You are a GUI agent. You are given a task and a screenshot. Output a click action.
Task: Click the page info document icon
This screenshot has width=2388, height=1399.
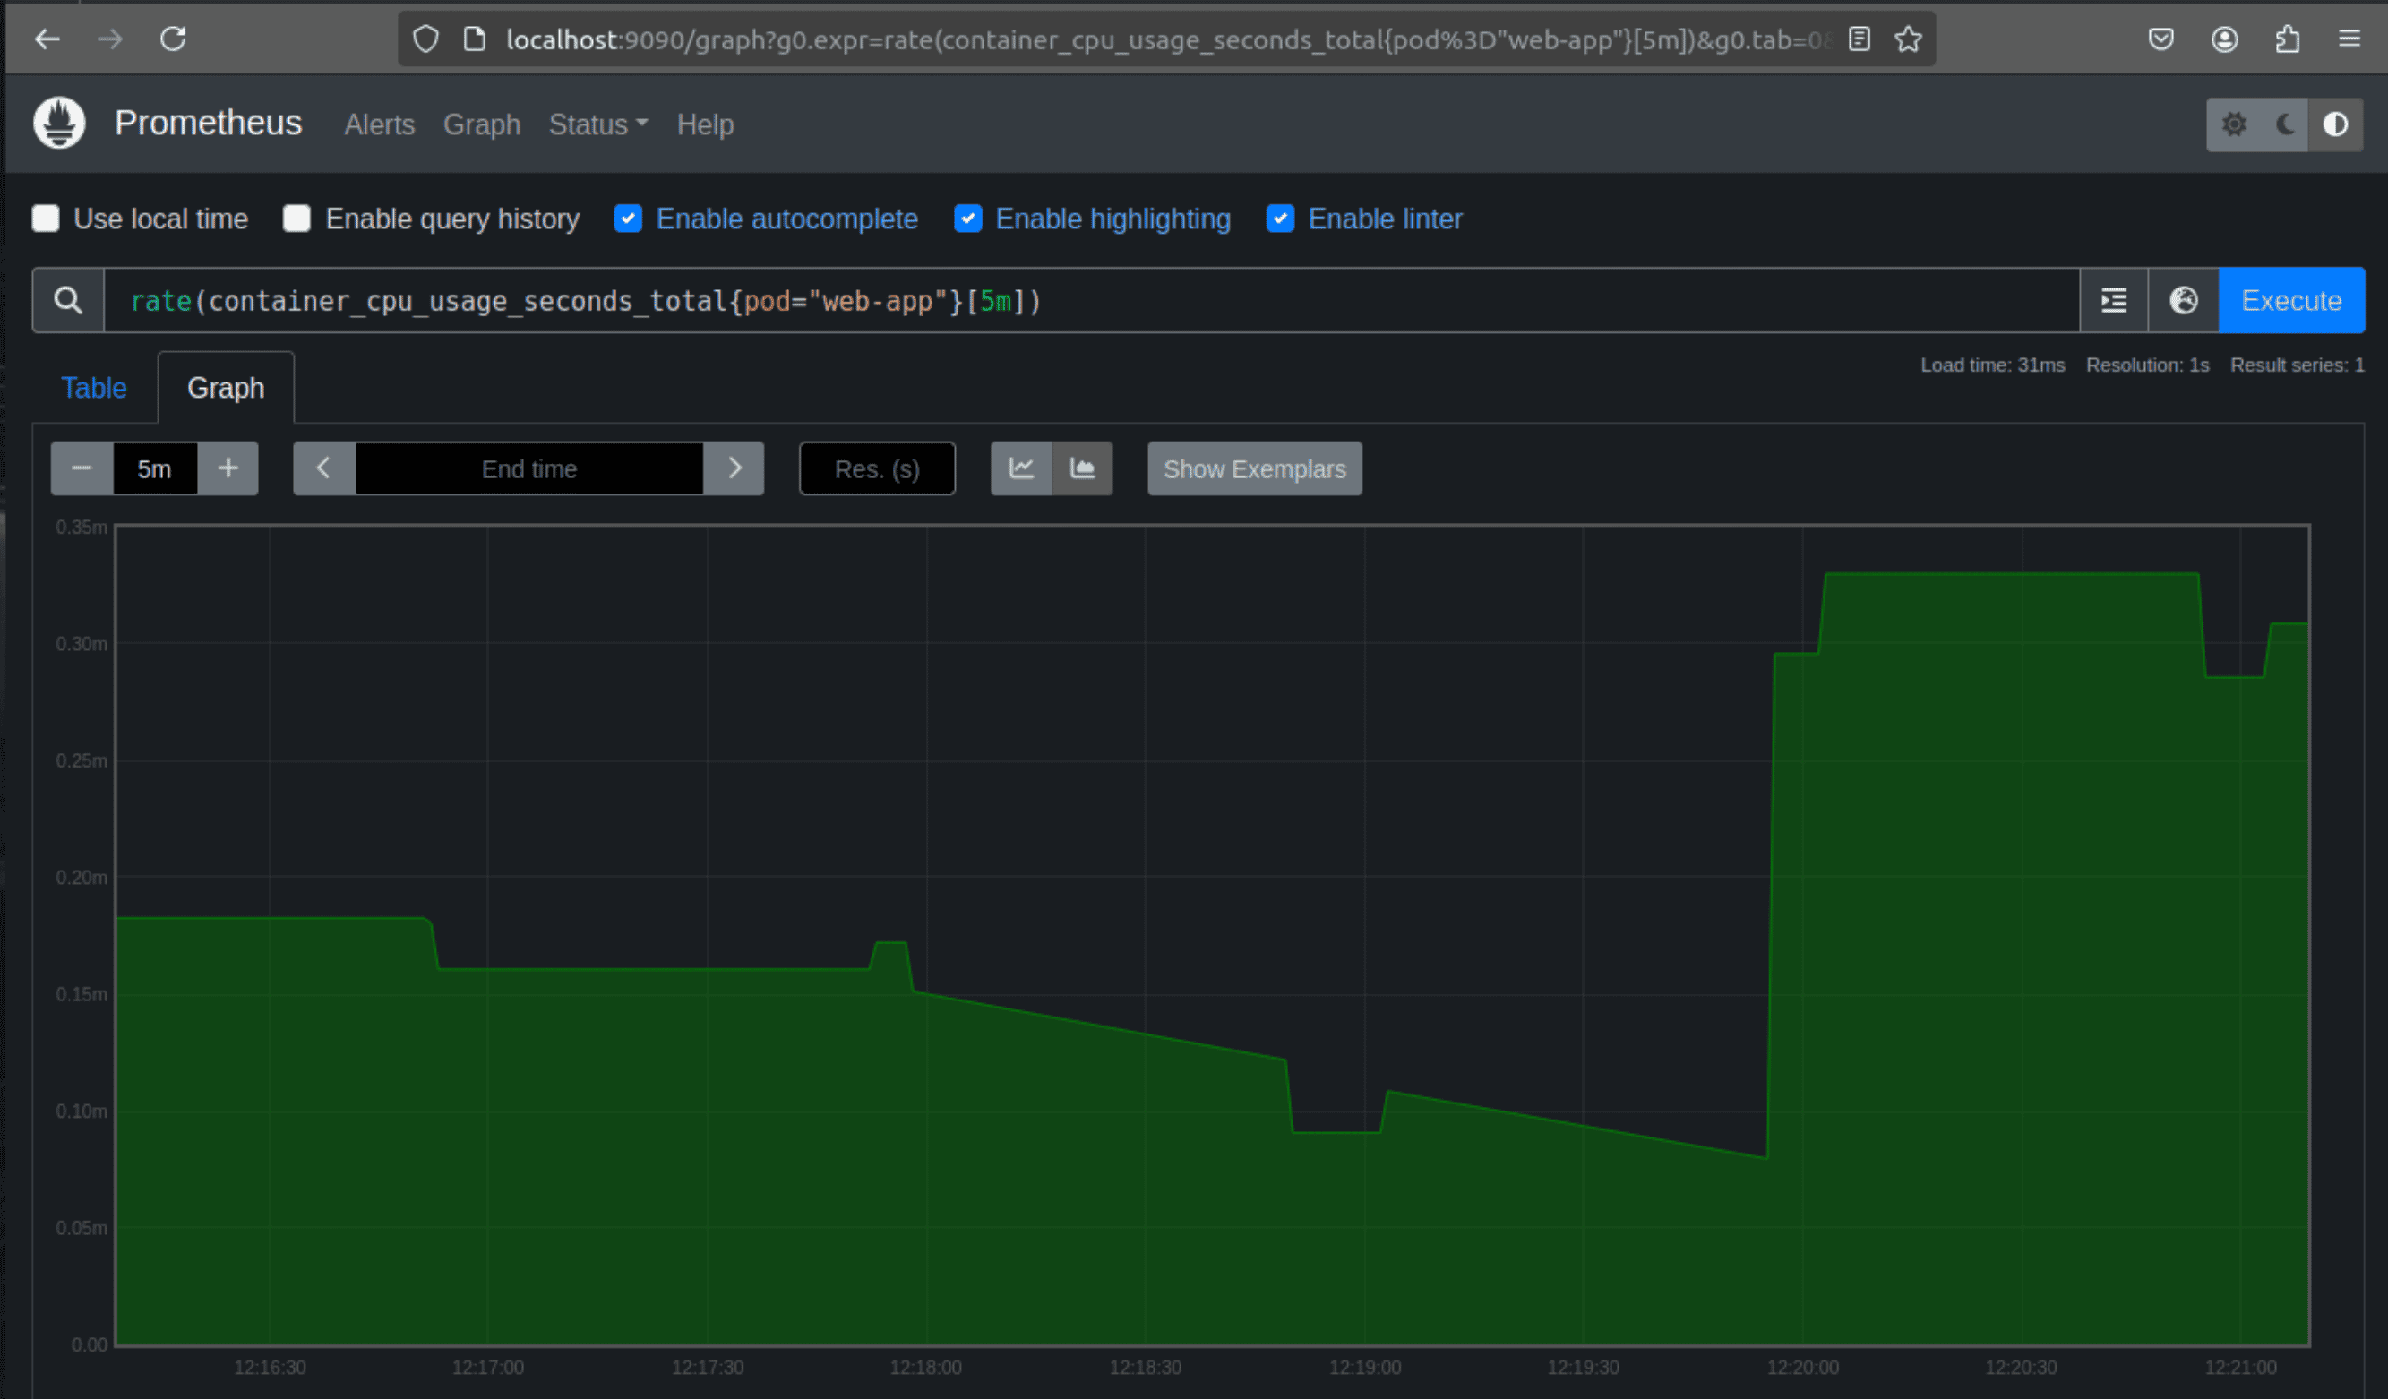click(x=474, y=39)
